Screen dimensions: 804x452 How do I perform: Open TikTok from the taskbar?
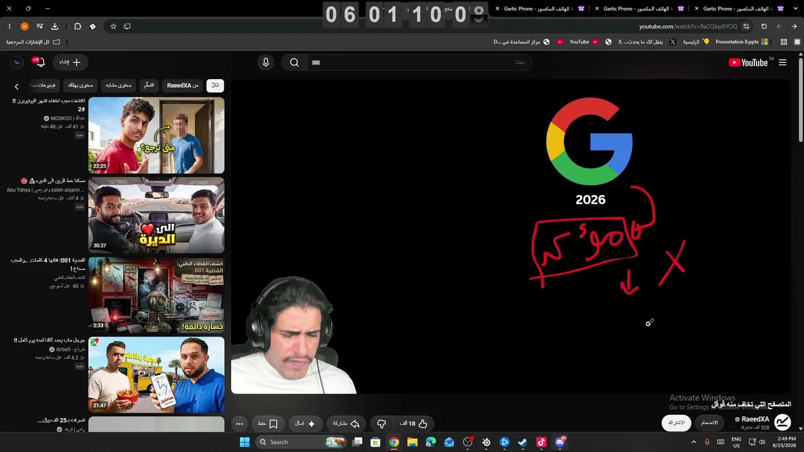(541, 442)
